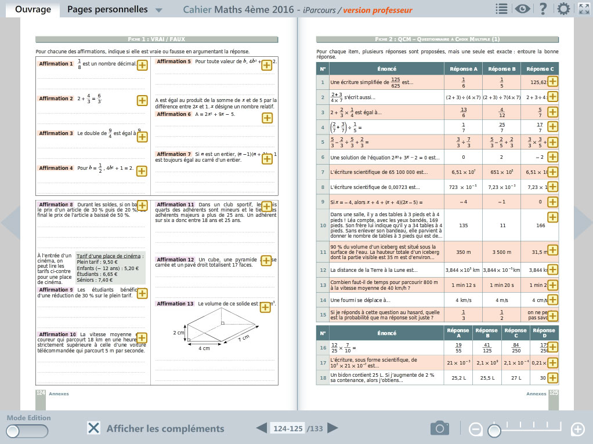This screenshot has height=444, width=593.
Task: Go to previous pages with left triangle
Action: [261, 428]
